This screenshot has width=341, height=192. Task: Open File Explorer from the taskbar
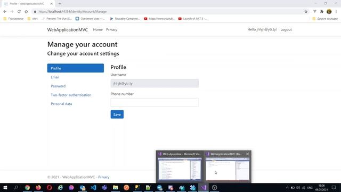pos(116,187)
